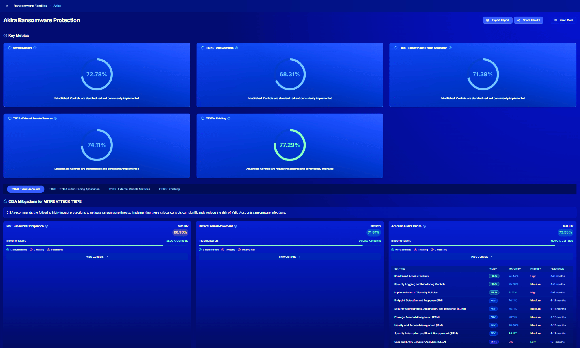The height and width of the screenshot is (348, 580).
Task: Expand View Controls for Detect Lateral Movement
Action: pos(289,256)
